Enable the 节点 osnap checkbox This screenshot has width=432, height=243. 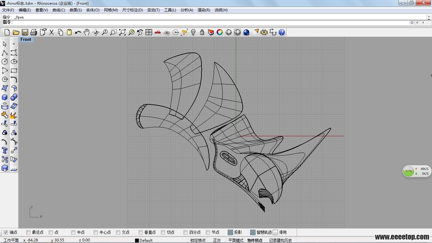[208, 232]
